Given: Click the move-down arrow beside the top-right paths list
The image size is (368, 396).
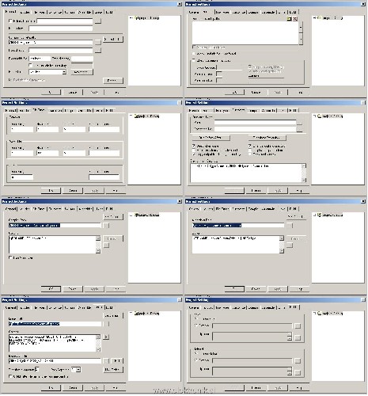Looking at the screenshot, I should tap(301, 39).
